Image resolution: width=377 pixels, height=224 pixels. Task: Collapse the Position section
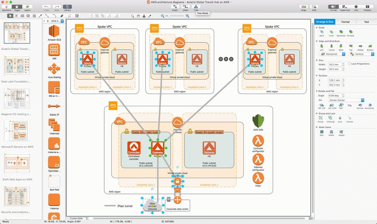pyautogui.click(x=317, y=75)
